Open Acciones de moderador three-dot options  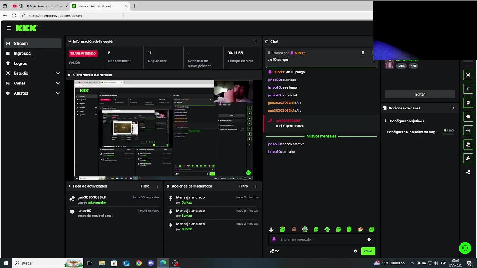(256, 186)
